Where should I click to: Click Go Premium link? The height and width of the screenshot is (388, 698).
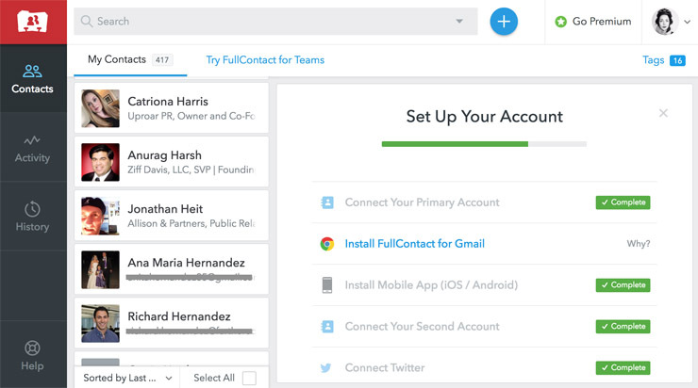(x=602, y=22)
